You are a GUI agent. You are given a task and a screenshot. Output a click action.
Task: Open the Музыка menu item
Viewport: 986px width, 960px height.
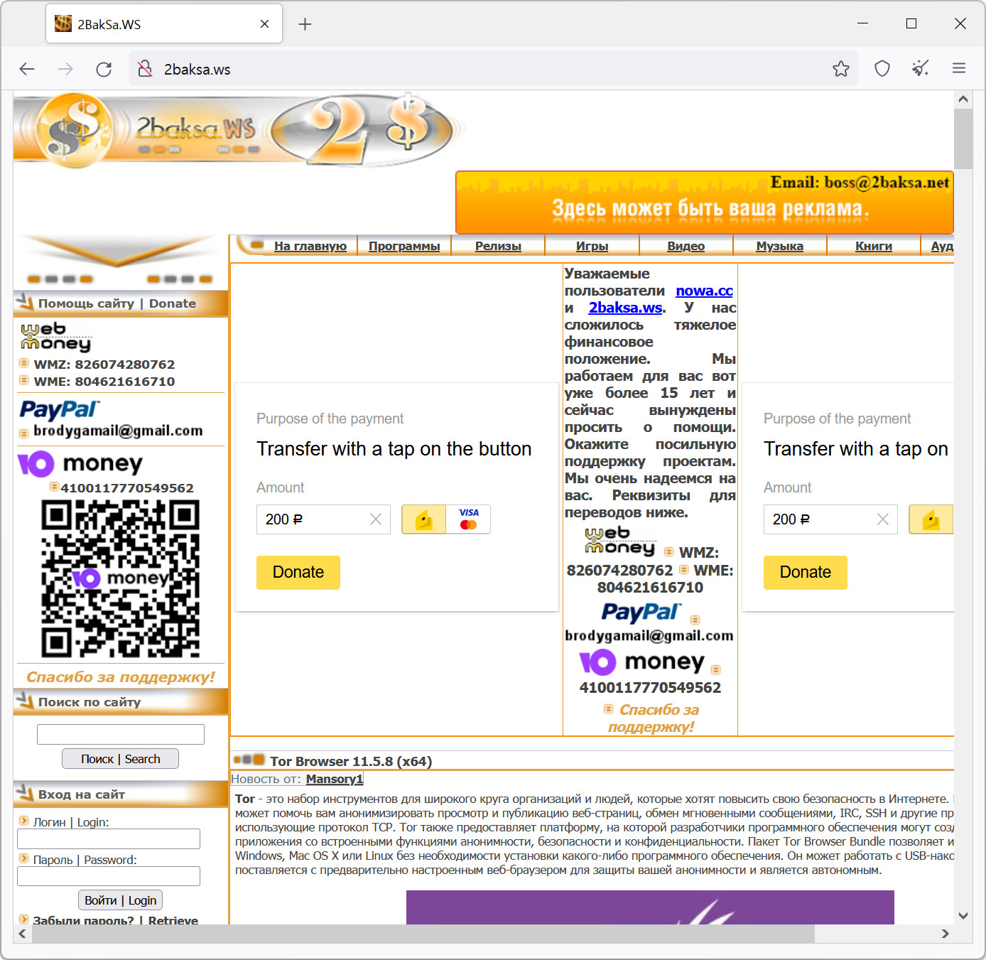779,246
